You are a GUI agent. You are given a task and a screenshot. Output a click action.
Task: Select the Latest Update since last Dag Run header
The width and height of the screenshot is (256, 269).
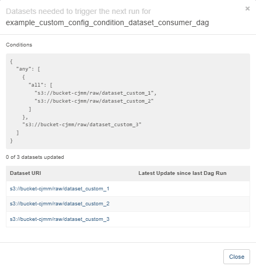tap(182, 173)
